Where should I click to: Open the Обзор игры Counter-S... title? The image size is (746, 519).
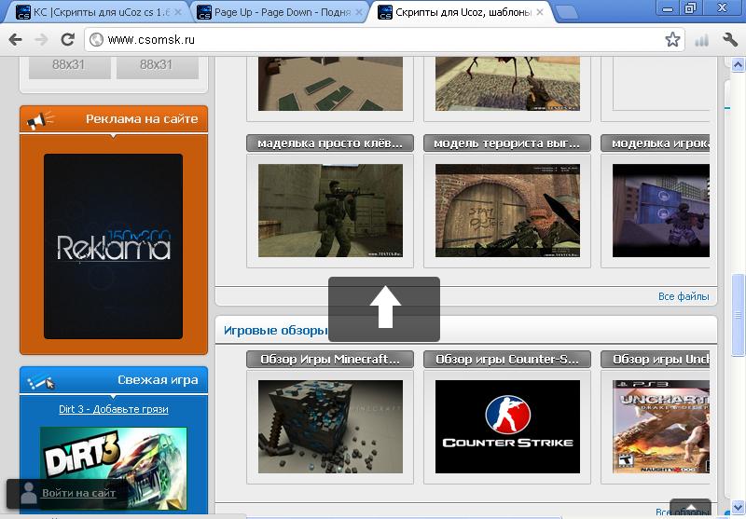507,359
